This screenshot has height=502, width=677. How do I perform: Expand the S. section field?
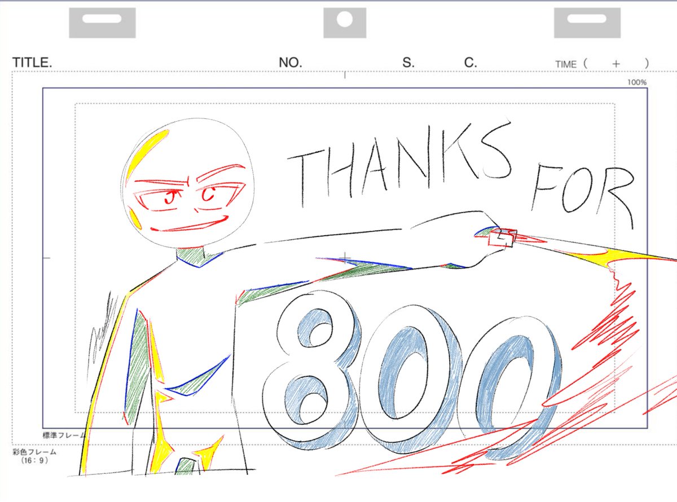pos(408,62)
